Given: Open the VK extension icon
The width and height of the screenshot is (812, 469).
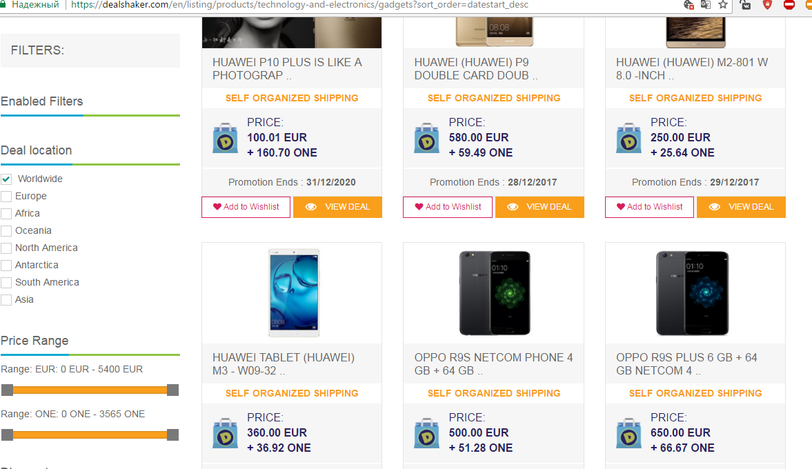Looking at the screenshot, I should pyautogui.click(x=746, y=4).
